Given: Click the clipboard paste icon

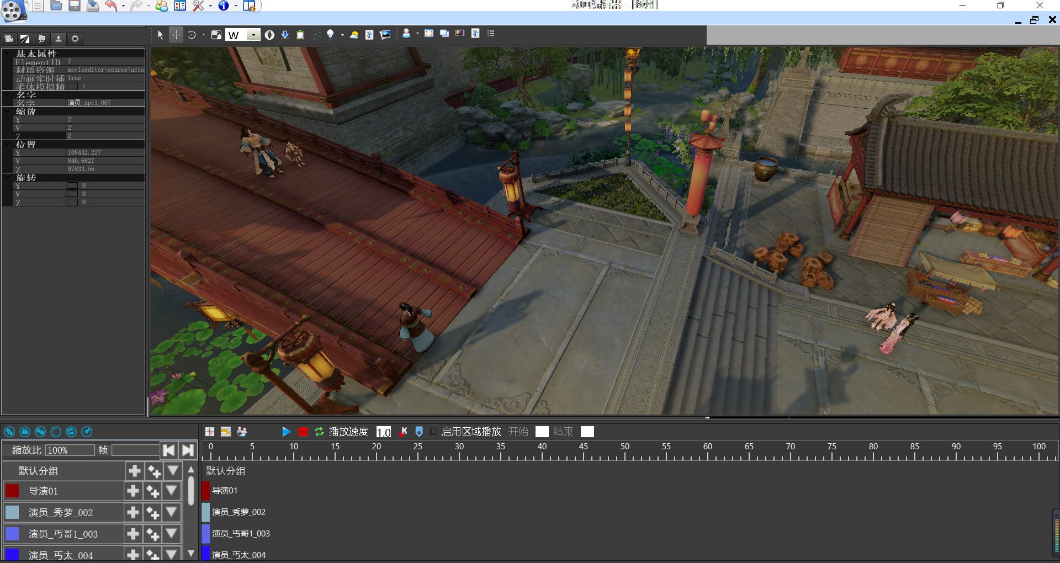Looking at the screenshot, I should click(x=300, y=35).
